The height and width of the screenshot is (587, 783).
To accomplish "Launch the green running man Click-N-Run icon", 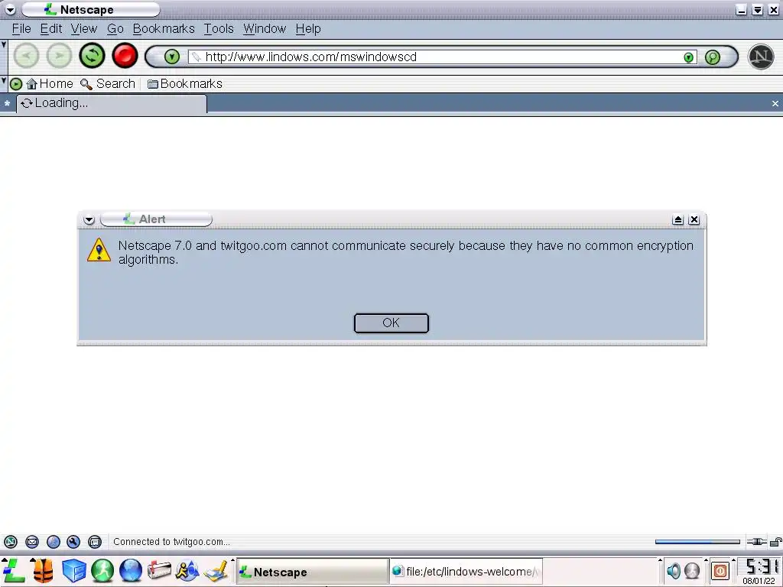I will tap(102, 571).
